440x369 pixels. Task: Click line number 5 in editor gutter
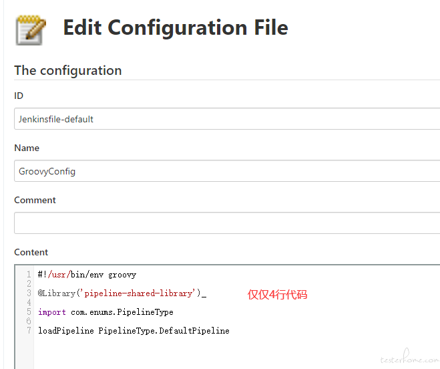(x=29, y=312)
